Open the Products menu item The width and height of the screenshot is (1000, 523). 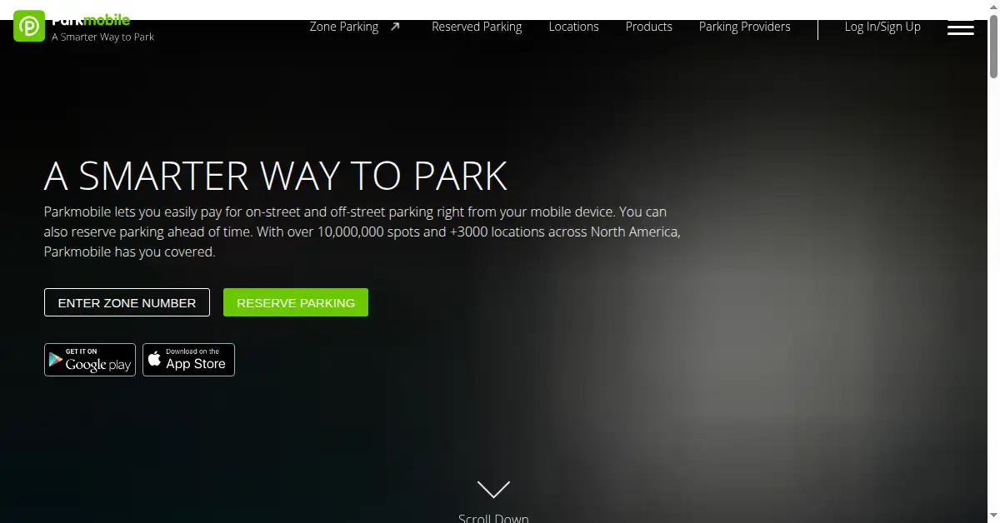pyautogui.click(x=648, y=27)
